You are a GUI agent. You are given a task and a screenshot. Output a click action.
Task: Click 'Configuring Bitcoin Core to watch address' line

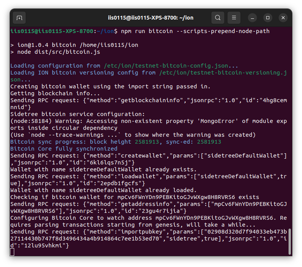tap(148, 222)
